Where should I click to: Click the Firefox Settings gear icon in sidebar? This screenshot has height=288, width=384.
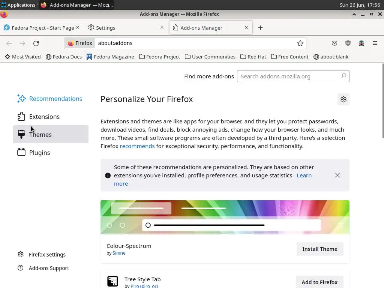click(21, 254)
